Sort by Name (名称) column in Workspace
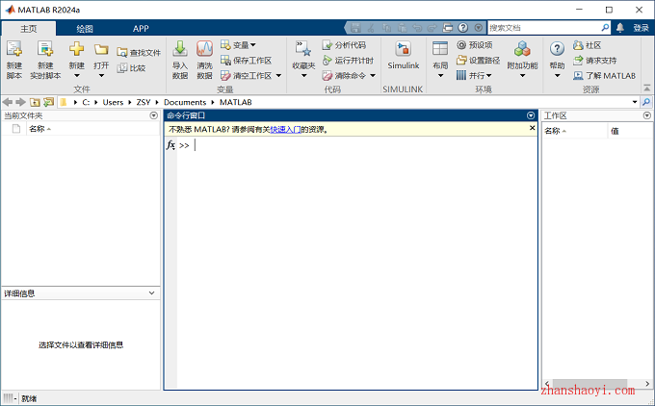 [555, 131]
